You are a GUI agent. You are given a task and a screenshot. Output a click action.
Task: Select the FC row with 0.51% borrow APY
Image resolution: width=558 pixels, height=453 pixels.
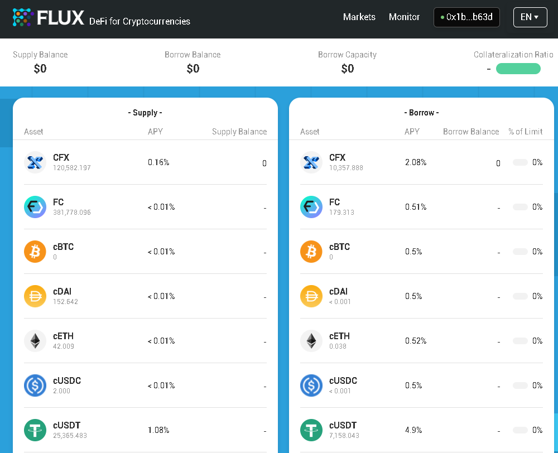(x=416, y=207)
